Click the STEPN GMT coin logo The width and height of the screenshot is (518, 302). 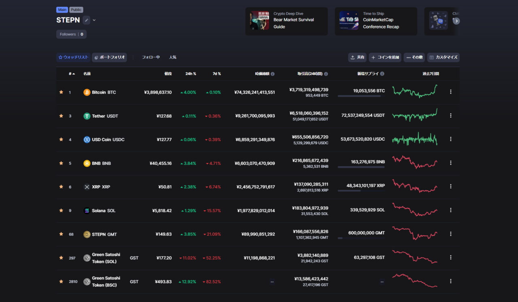click(87, 234)
